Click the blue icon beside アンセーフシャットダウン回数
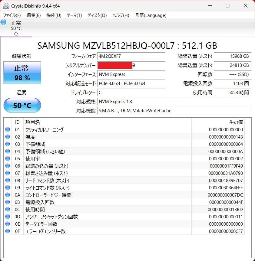The height and width of the screenshot is (261, 255). pos(8,217)
